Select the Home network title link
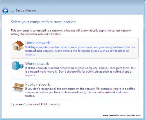 37,43
